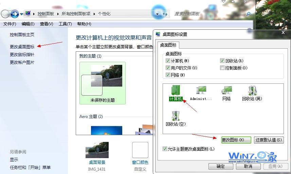The width and height of the screenshot is (291, 174).
Task: Click the 确定 button
Action: (221, 166)
